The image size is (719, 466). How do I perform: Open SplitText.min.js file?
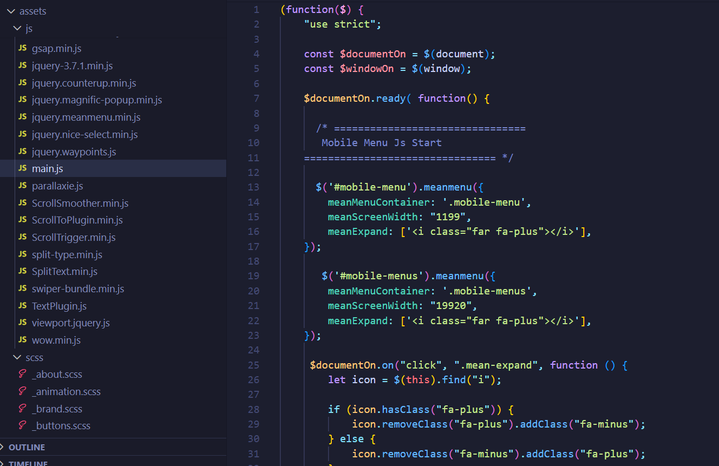tap(64, 271)
